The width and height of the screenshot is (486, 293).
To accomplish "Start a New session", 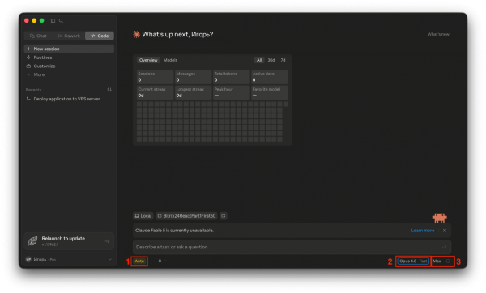I will click(x=69, y=49).
